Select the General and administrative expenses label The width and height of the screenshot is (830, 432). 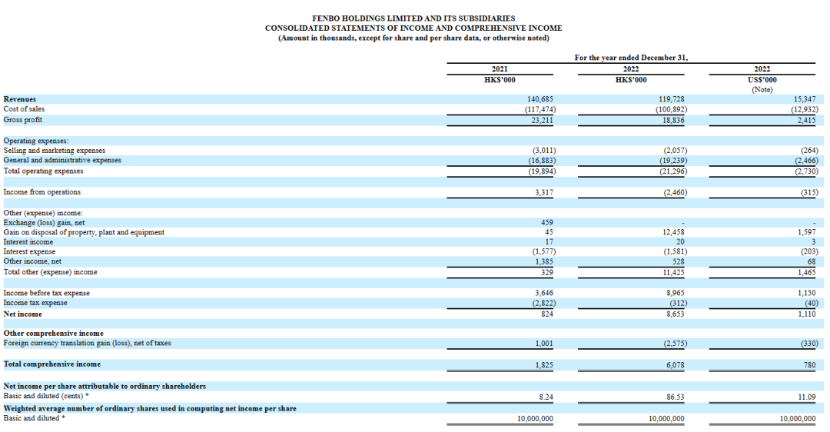point(62,160)
